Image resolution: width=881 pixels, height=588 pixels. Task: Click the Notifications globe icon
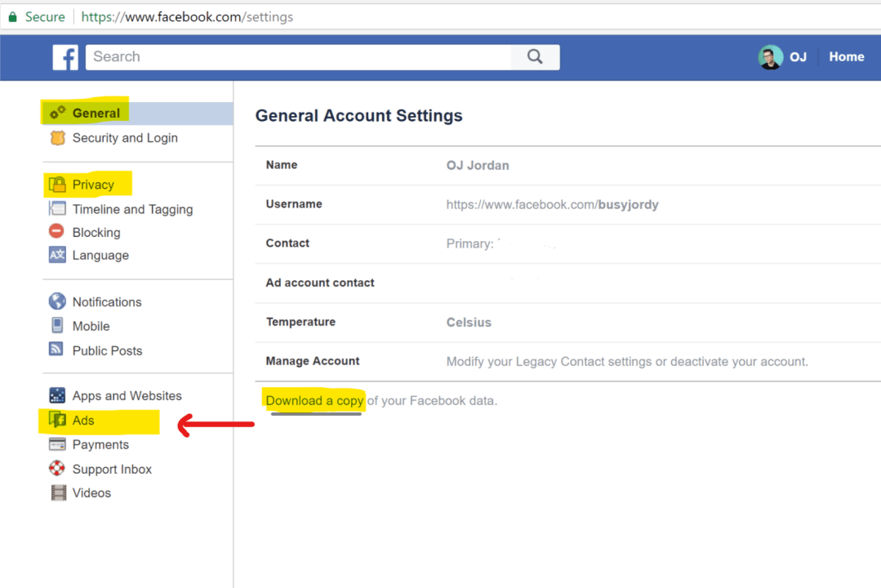(57, 301)
